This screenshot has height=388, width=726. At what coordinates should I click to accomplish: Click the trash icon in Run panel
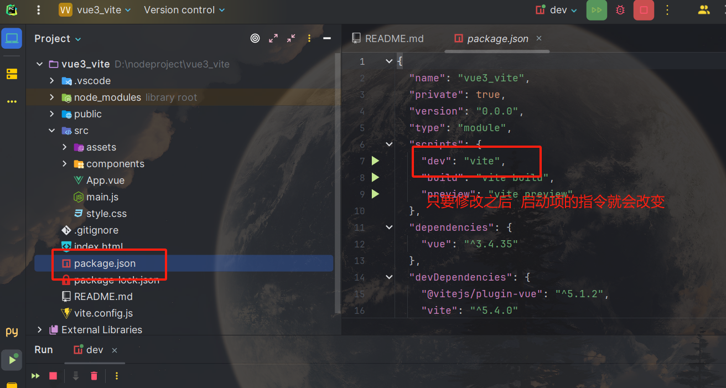(94, 376)
